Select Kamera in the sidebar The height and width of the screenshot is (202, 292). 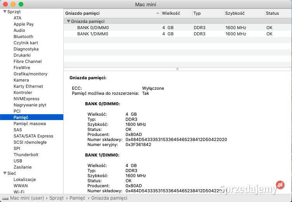pos(21,80)
